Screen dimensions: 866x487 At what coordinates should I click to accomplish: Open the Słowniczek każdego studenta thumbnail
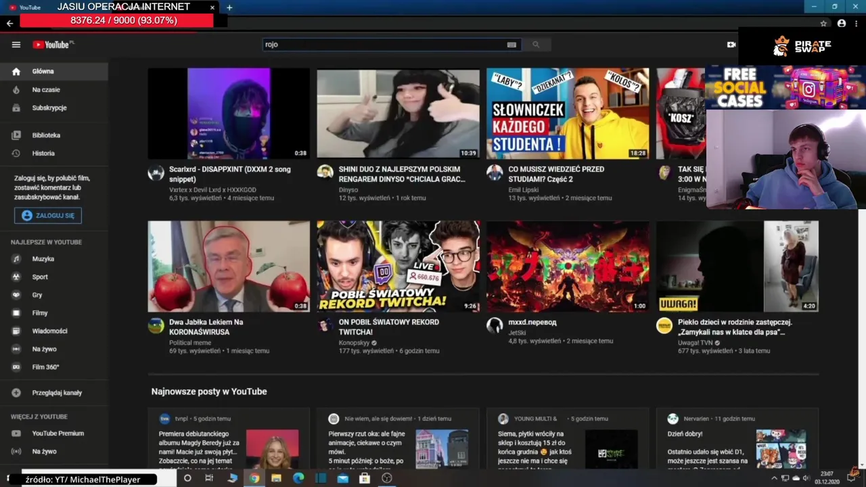coord(567,114)
